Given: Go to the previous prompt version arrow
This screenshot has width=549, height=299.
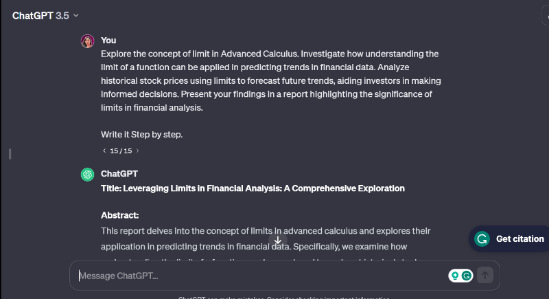Looking at the screenshot, I should click(104, 151).
